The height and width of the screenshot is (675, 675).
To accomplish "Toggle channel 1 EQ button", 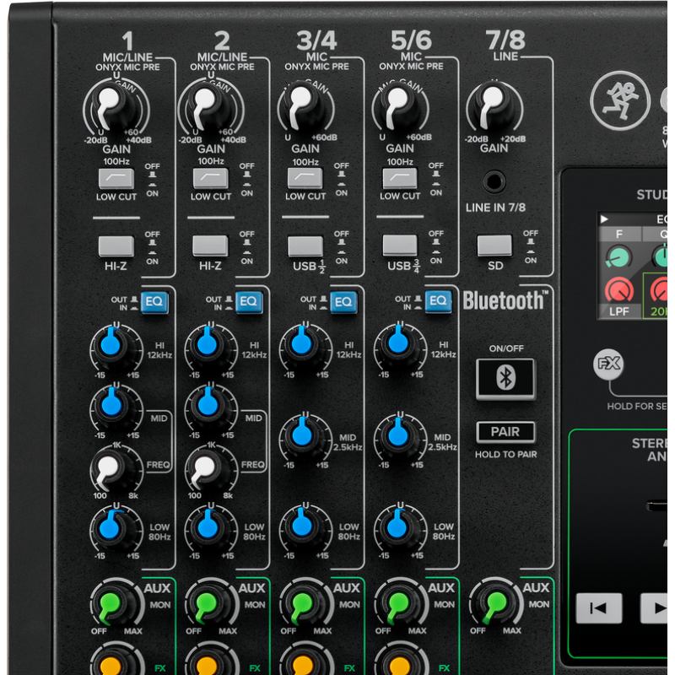I will tap(153, 302).
